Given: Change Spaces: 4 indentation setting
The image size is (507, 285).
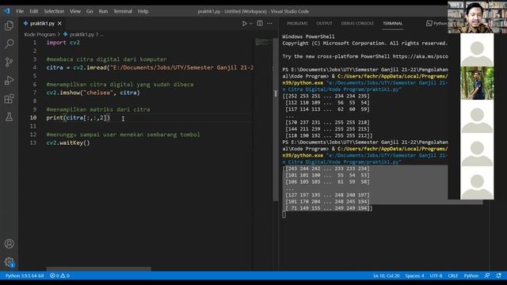Looking at the screenshot, I should click(414, 275).
